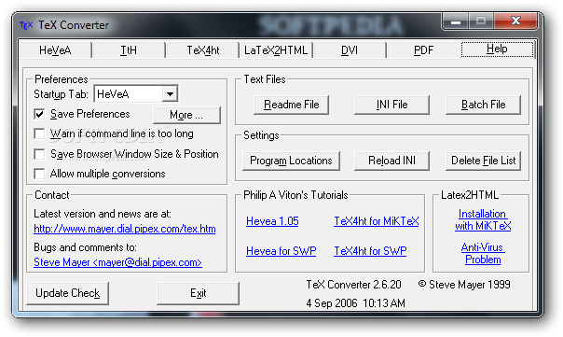Click the Update Check button
The image size is (563, 337).
(x=67, y=293)
